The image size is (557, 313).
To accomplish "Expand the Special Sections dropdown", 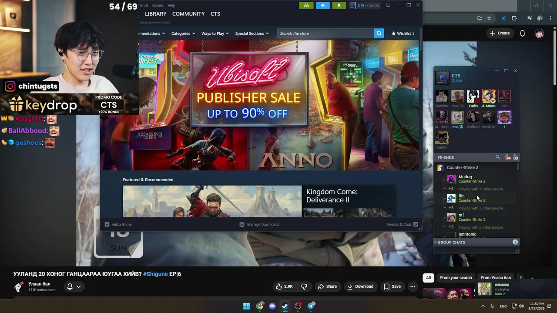I will coord(252,33).
